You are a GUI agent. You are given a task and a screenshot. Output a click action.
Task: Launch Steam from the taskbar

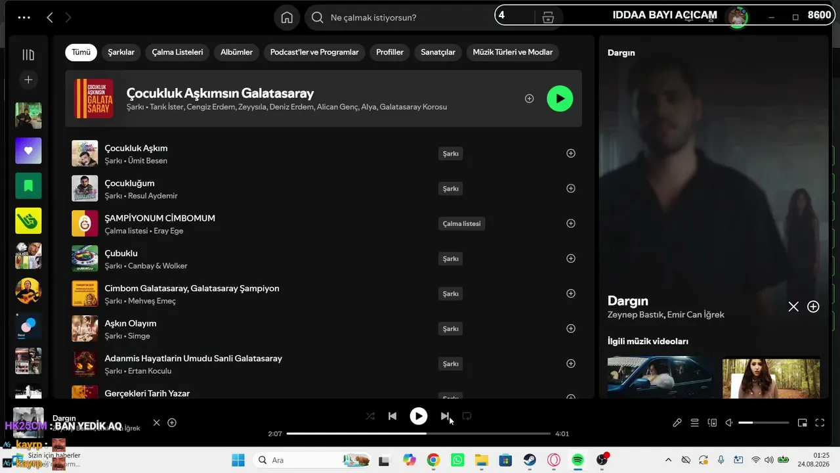click(x=529, y=460)
